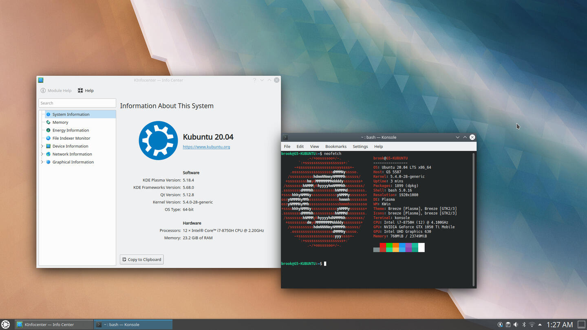
Task: Click the 'OS: Ubuntu 20.04 LTS x86_64' line
Action: pos(402,167)
